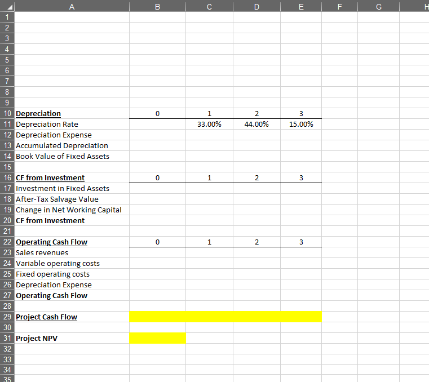Screen dimensions: 429x382
Task: Select 'Variable operating costs' cell
Action: pyautogui.click(x=72, y=263)
